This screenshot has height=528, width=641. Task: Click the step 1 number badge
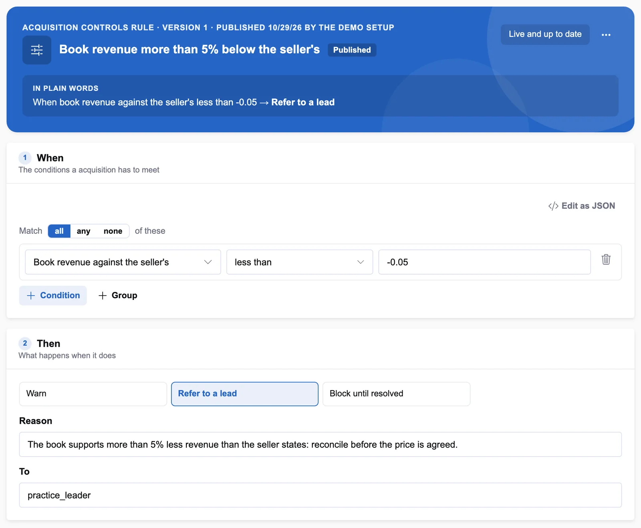(25, 158)
